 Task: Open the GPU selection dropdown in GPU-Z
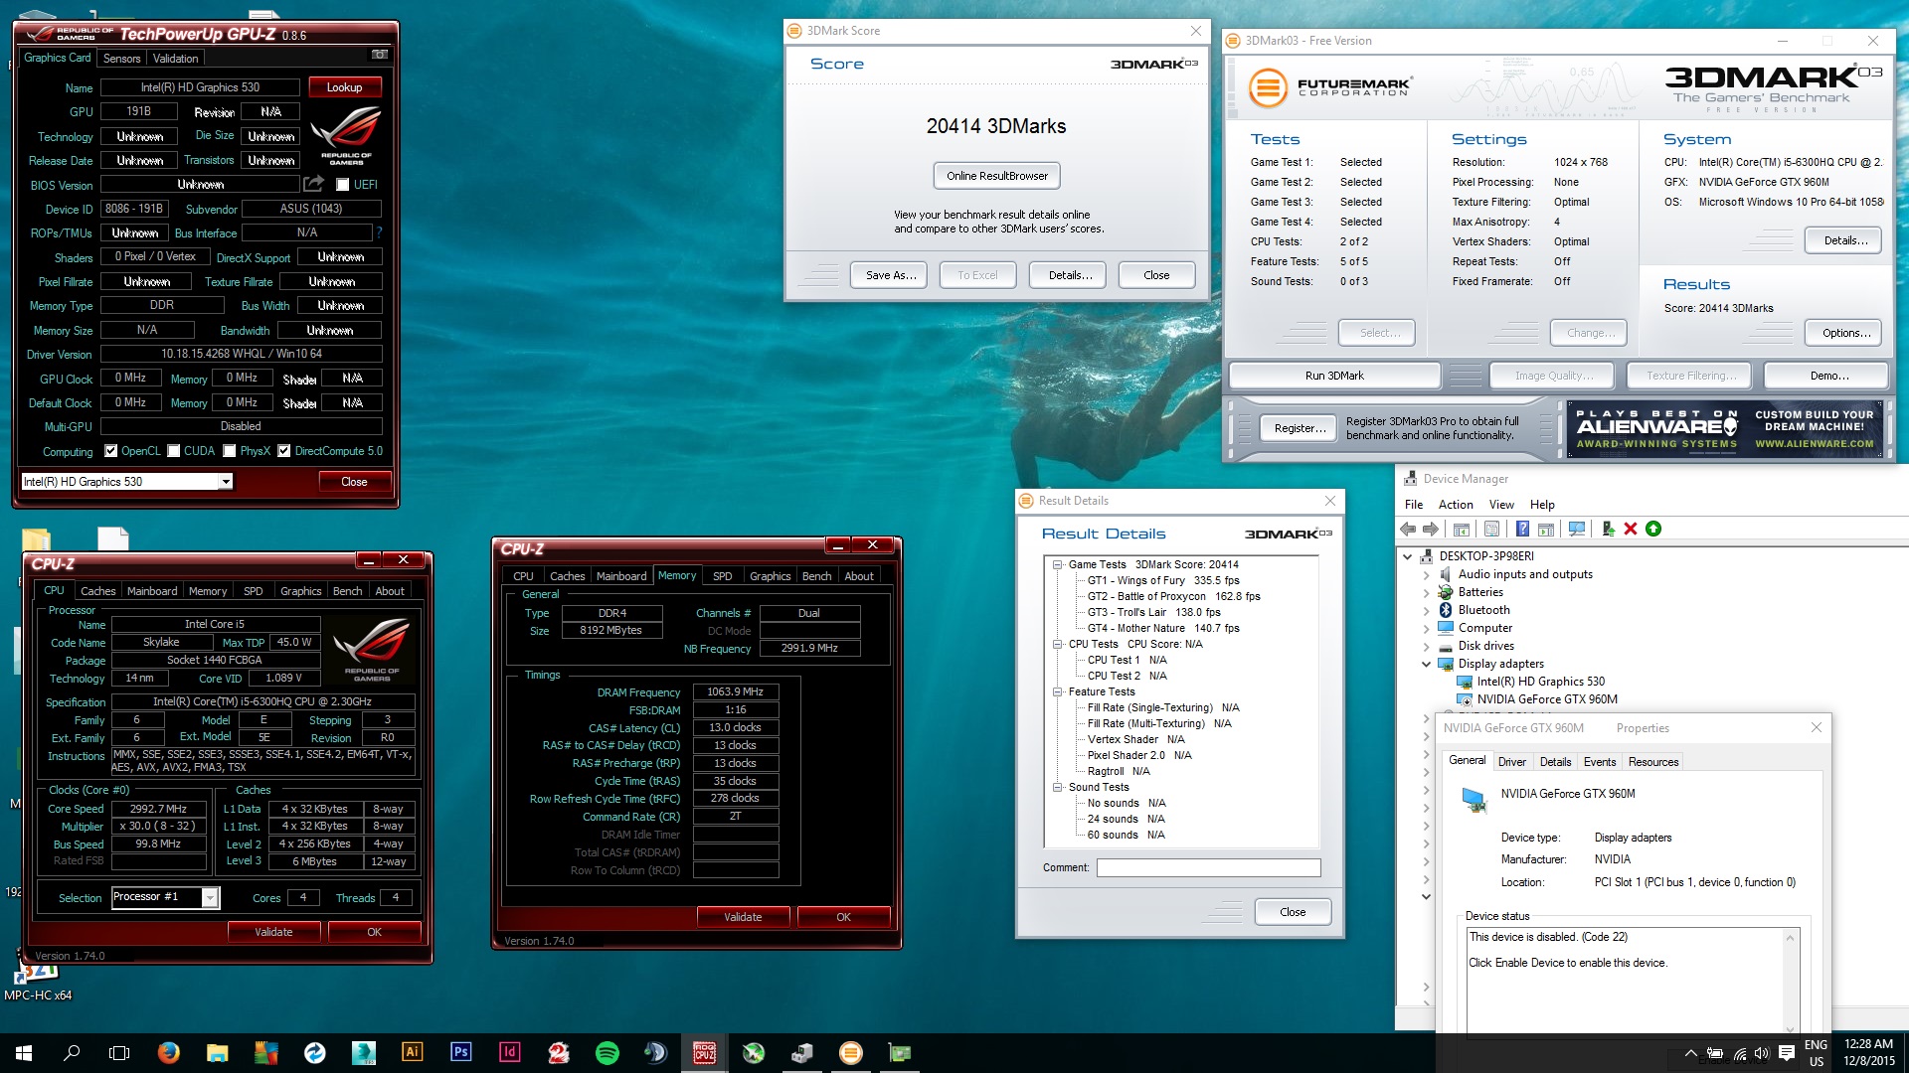(x=226, y=482)
